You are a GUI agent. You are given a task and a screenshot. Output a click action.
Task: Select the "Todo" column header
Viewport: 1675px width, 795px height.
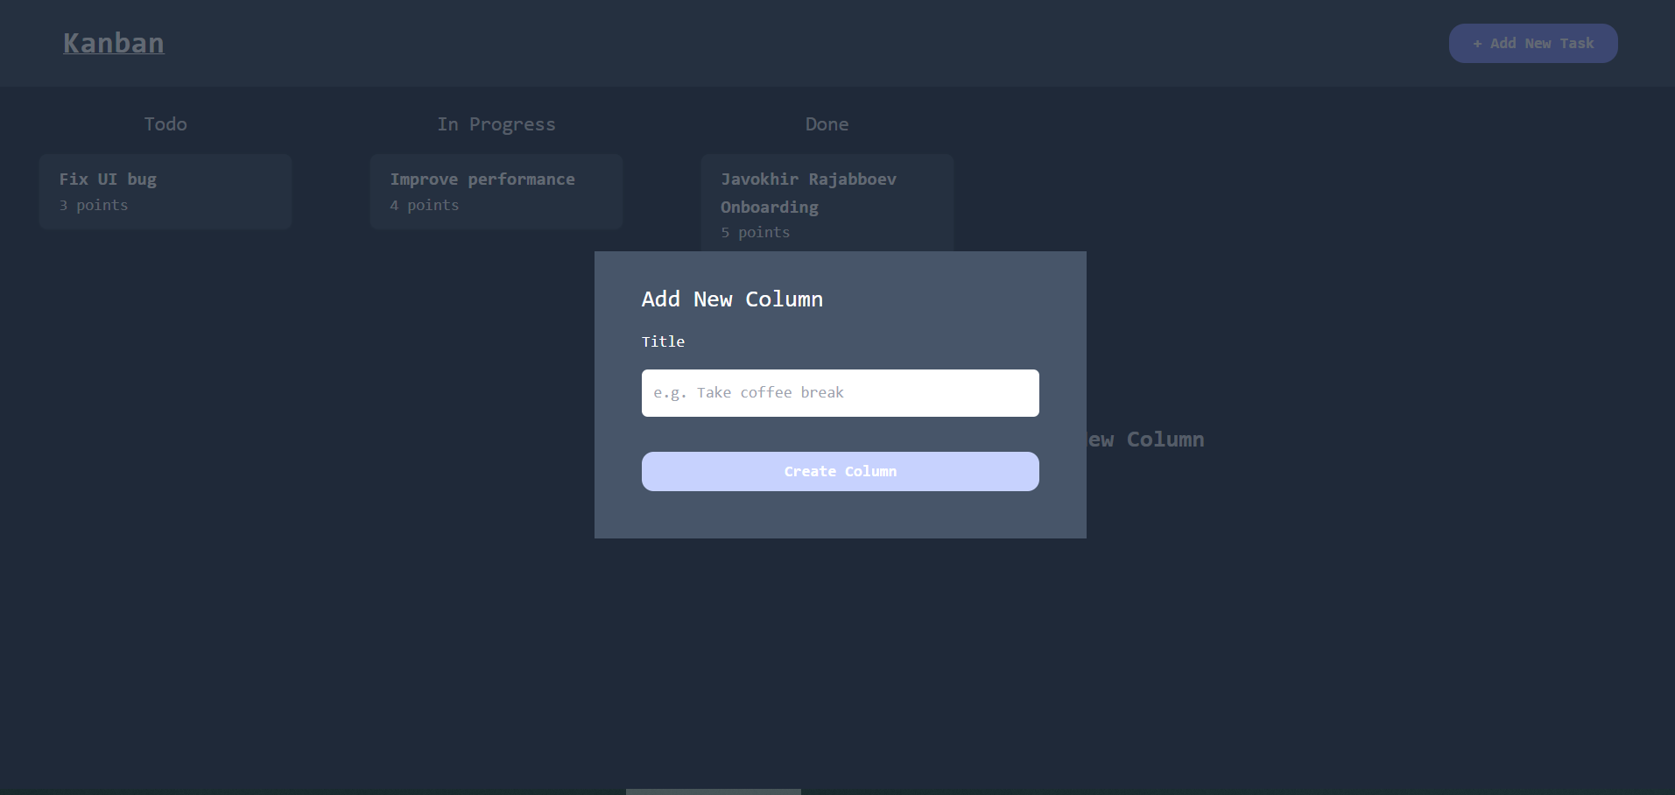click(x=165, y=123)
